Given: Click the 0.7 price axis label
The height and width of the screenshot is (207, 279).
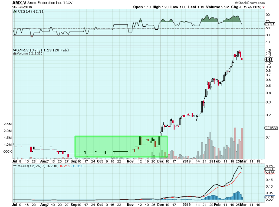Looking at the screenshot, I should pyautogui.click(x=268, y=75).
